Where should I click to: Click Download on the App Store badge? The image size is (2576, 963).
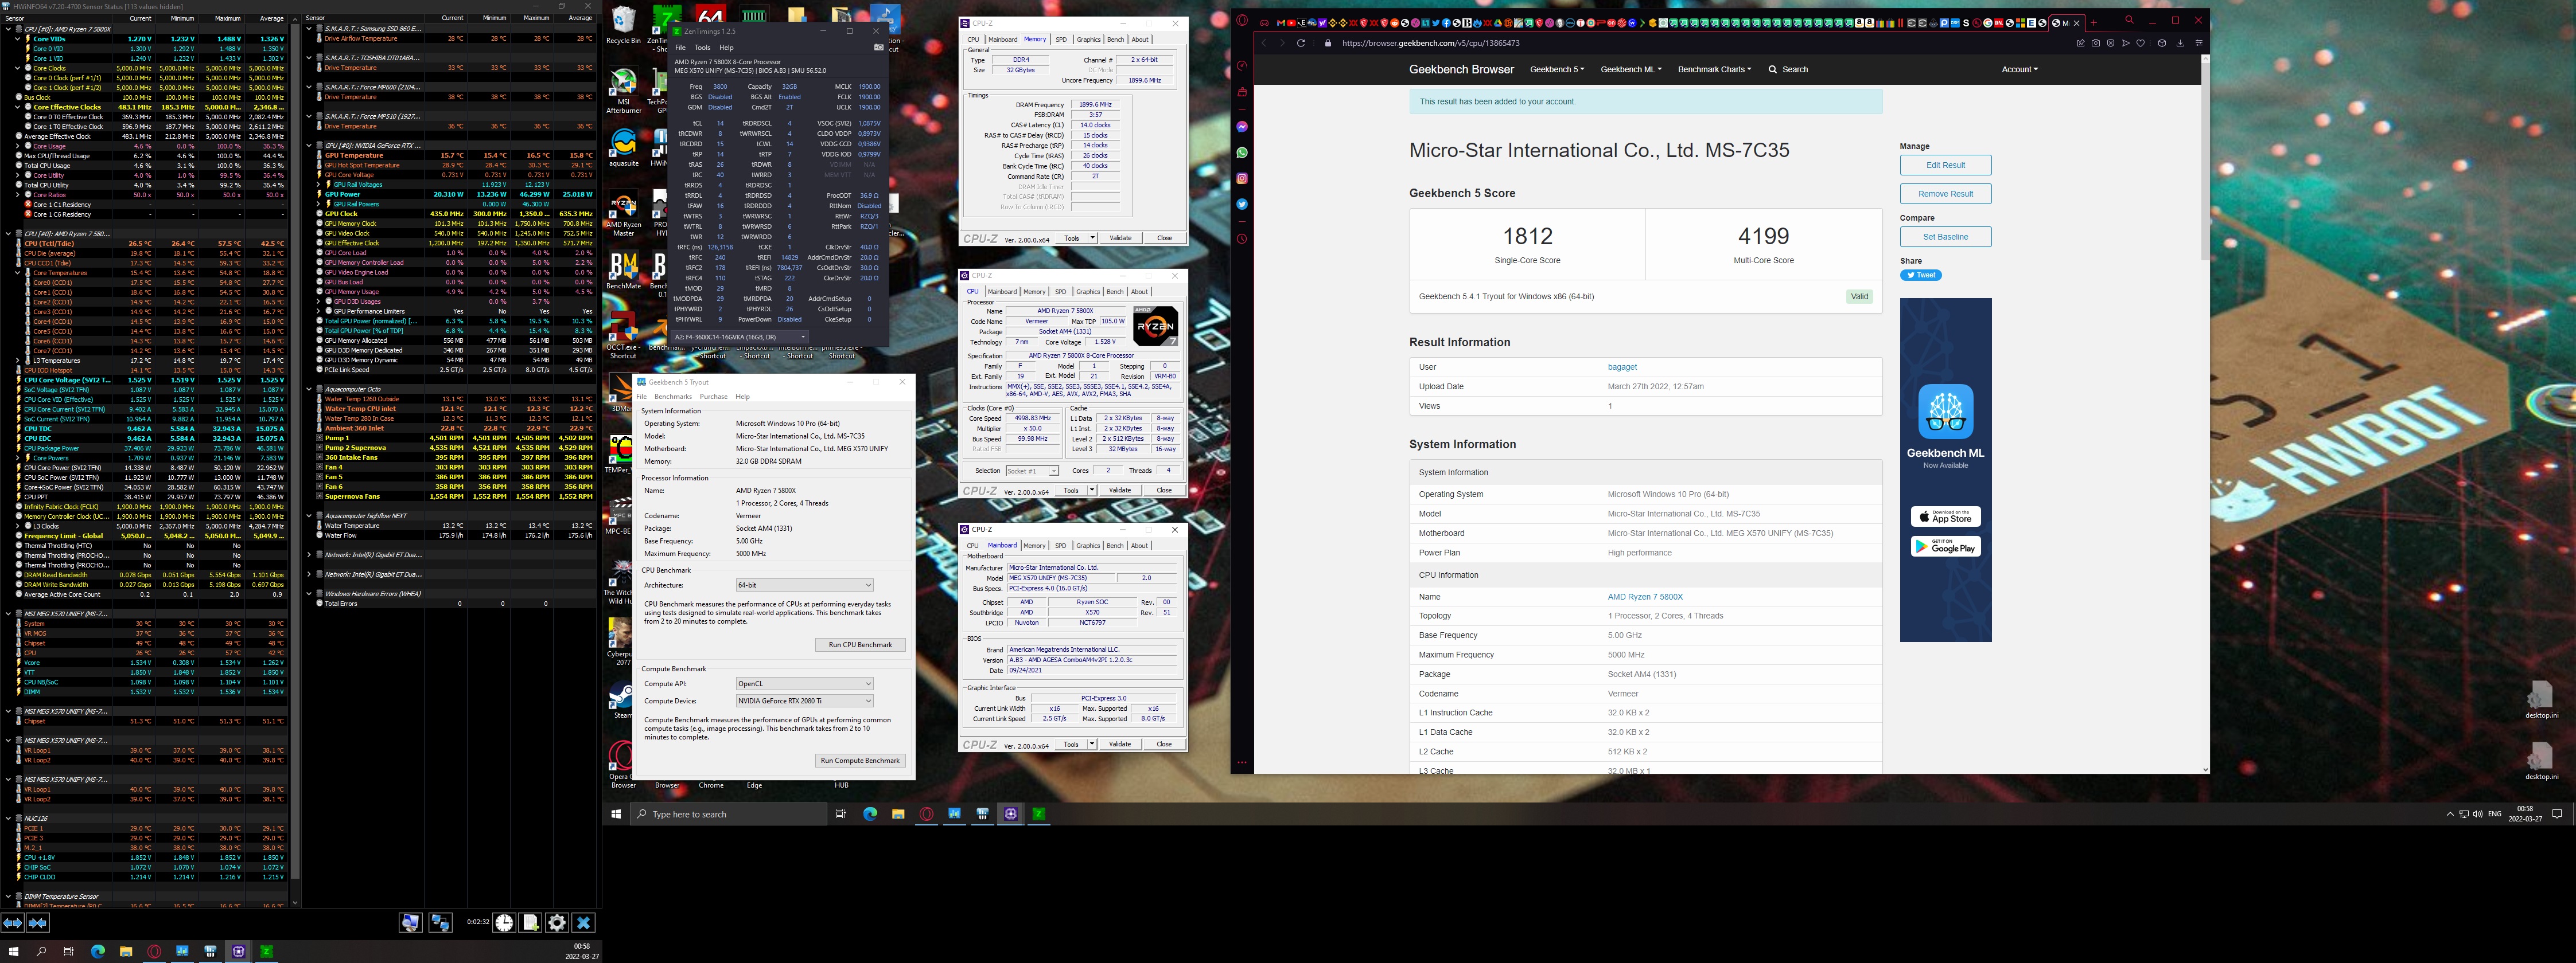point(1945,516)
